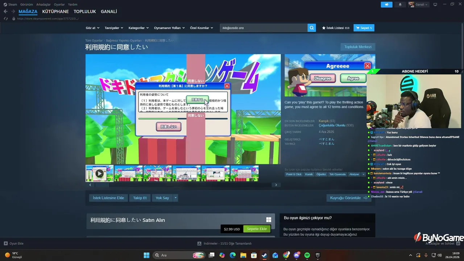Click Oyun Ekle at bottom left
The height and width of the screenshot is (261, 464).
[14, 244]
